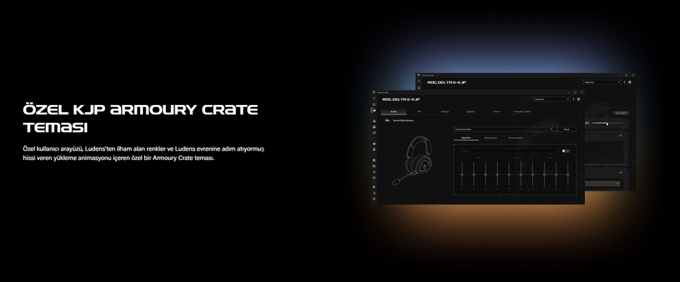The height and width of the screenshot is (282, 680).
Task: Click the Home icon in front window sidebar
Action: [374, 104]
